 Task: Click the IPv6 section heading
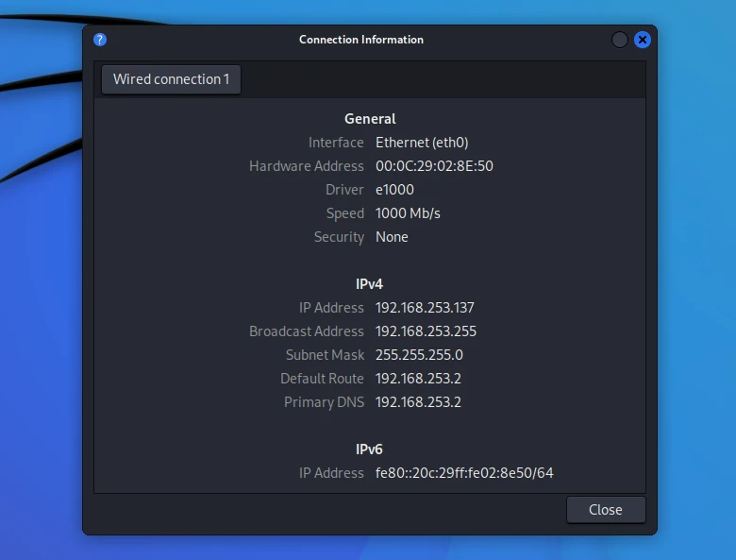click(x=369, y=450)
